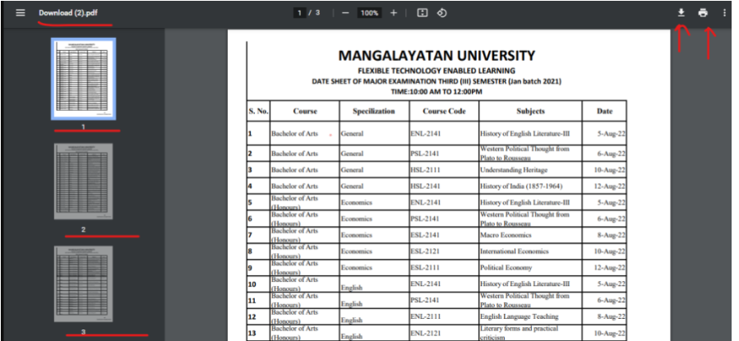Print the PDF document
The height and width of the screenshot is (341, 739).
(703, 12)
